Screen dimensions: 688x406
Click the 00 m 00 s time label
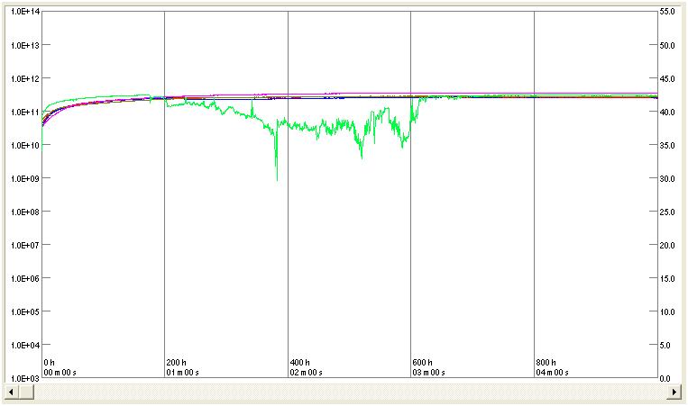[x=60, y=373]
